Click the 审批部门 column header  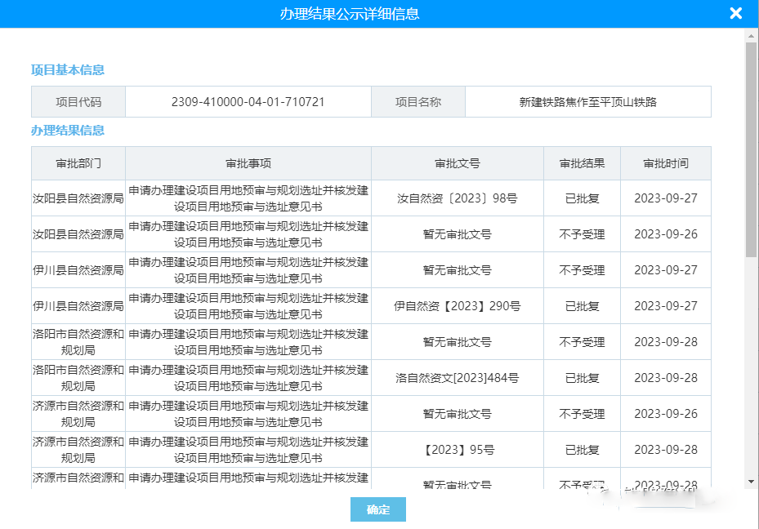pyautogui.click(x=78, y=163)
